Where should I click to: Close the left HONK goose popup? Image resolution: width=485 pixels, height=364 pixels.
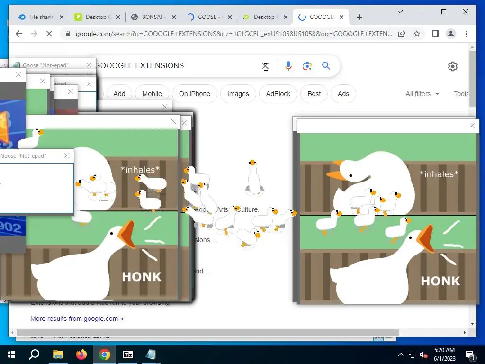click(173, 121)
